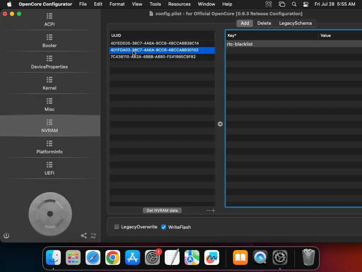This screenshot has height=272, width=362.
Task: Open the Edit menu
Action: point(98,4)
